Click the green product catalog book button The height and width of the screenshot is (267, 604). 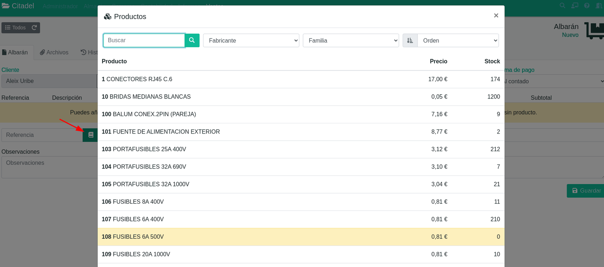tap(91, 135)
